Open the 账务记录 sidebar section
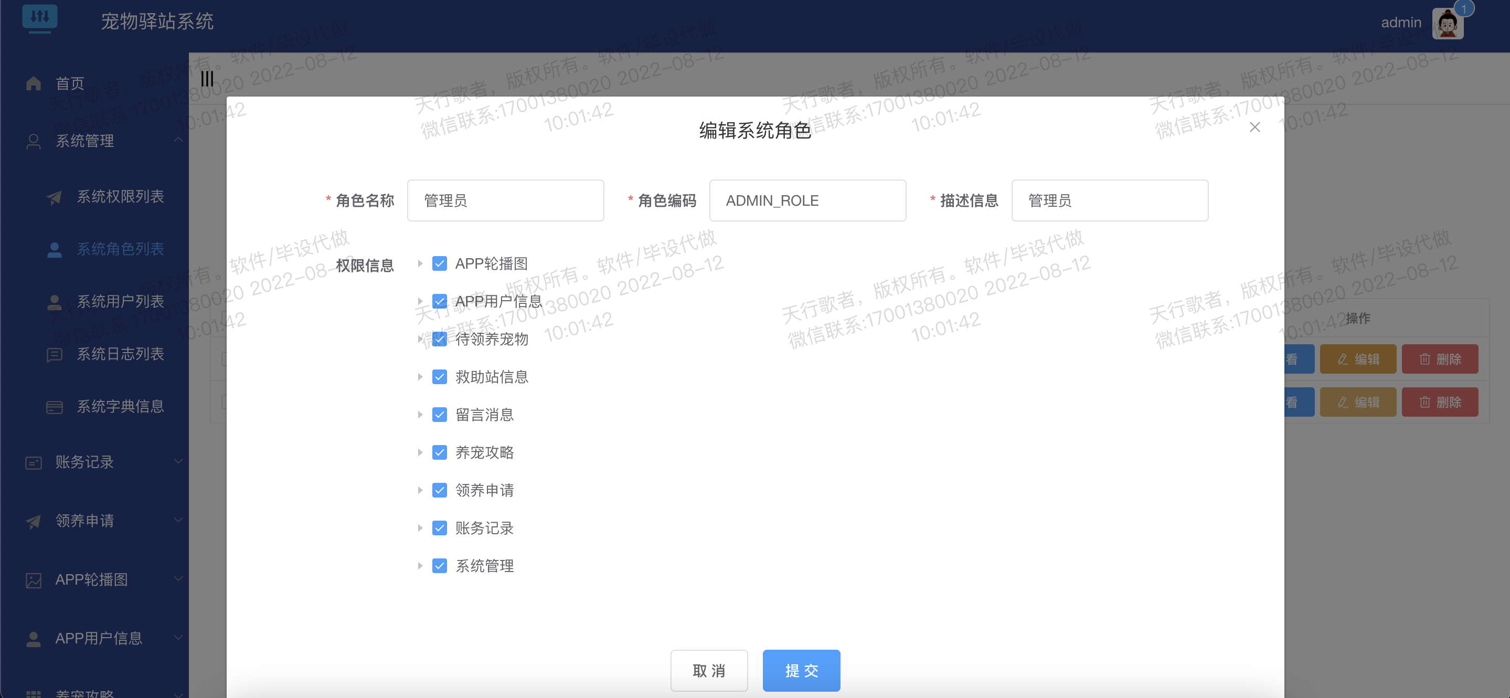The width and height of the screenshot is (1510, 698). pyautogui.click(x=86, y=462)
